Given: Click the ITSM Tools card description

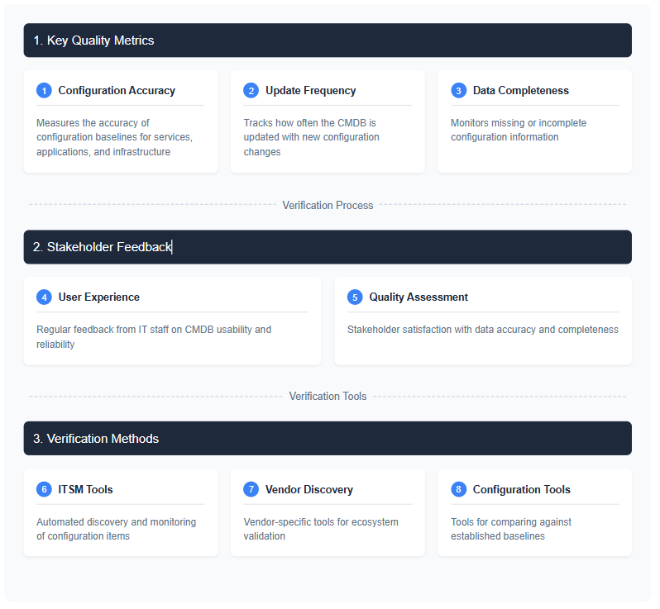Looking at the screenshot, I should 116,529.
